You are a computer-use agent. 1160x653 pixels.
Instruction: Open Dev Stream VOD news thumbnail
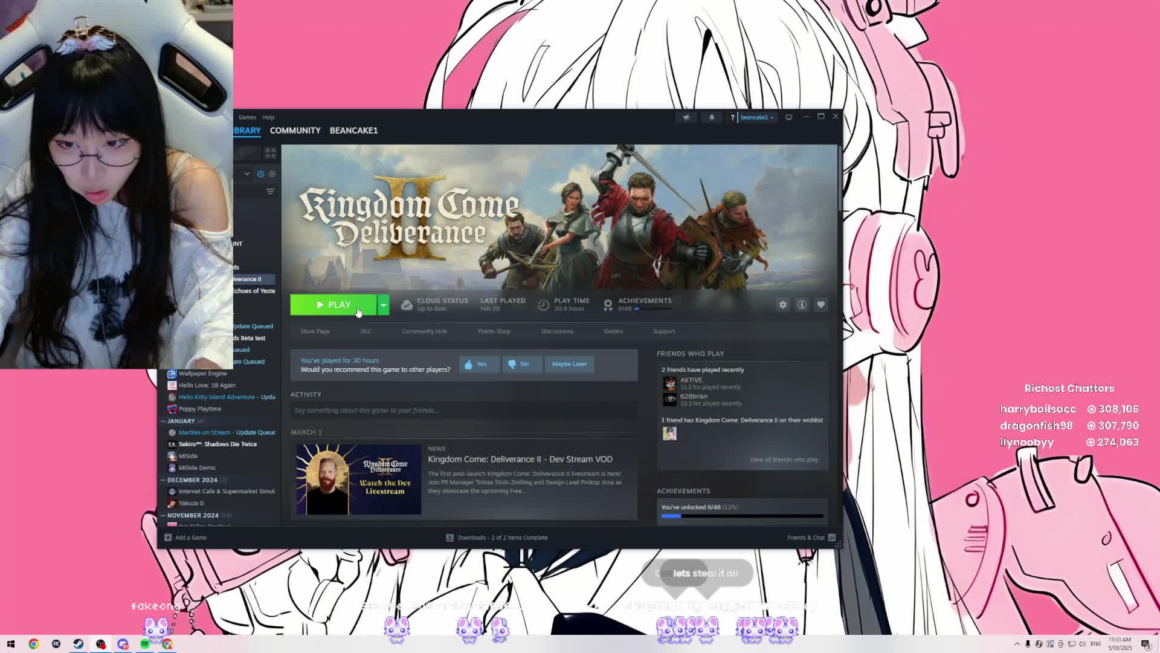click(x=359, y=479)
